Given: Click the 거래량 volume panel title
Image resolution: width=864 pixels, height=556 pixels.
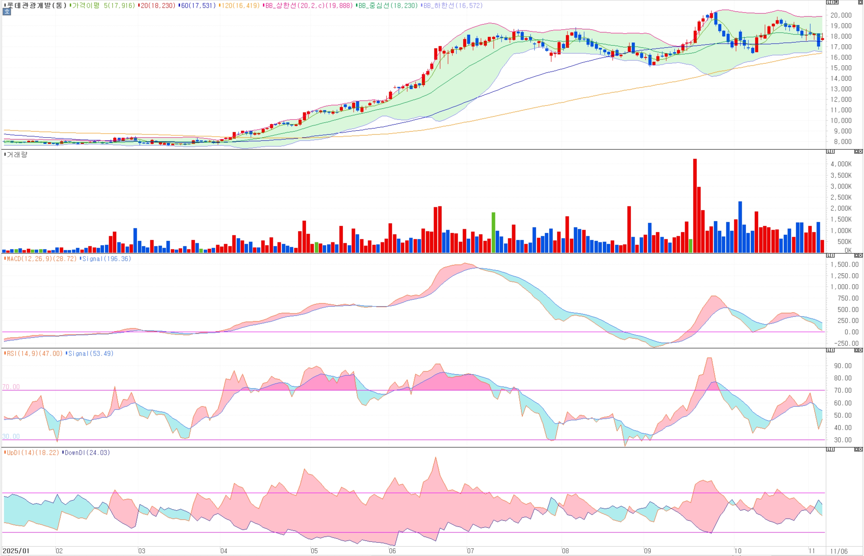Looking at the screenshot, I should [17, 154].
